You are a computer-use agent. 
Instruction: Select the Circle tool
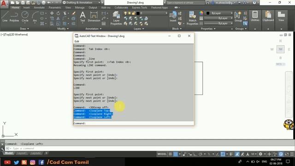(x=25, y=17)
